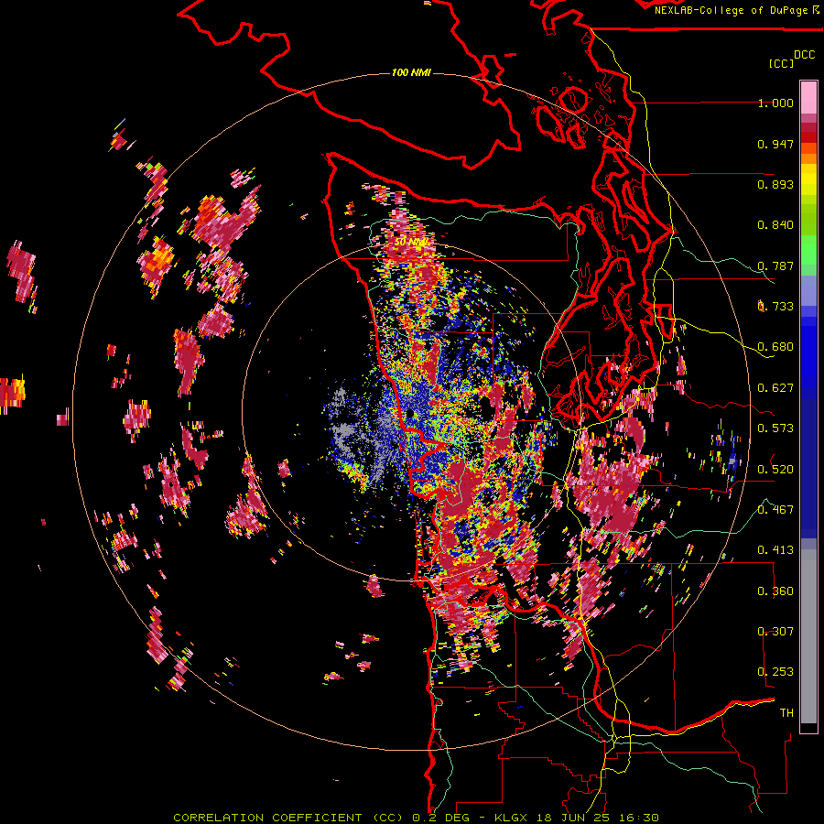Click the TH threshold label
Image resolution: width=824 pixels, height=824 pixels.
786,712
